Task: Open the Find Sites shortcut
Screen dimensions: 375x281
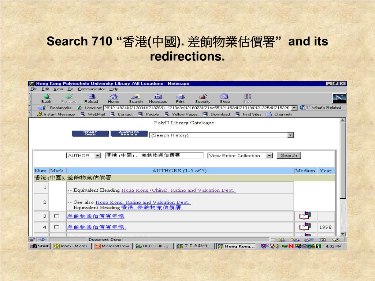Action: coord(248,114)
